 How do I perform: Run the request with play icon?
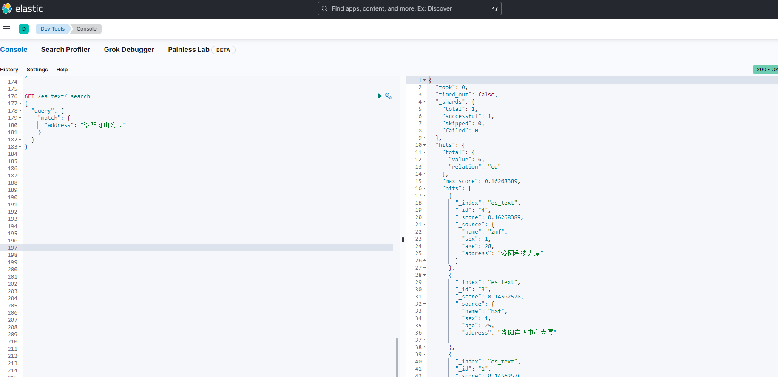[379, 96]
